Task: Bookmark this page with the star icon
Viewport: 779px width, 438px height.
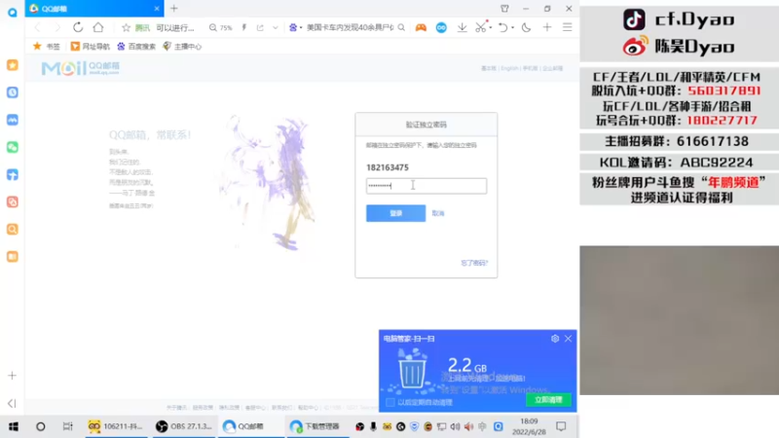Action: click(x=127, y=28)
